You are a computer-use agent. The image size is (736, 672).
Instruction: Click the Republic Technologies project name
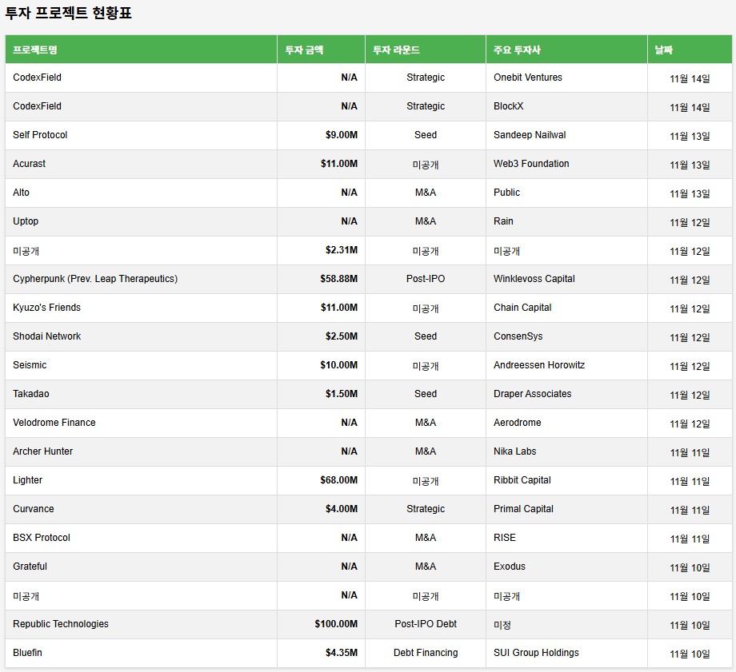point(61,624)
